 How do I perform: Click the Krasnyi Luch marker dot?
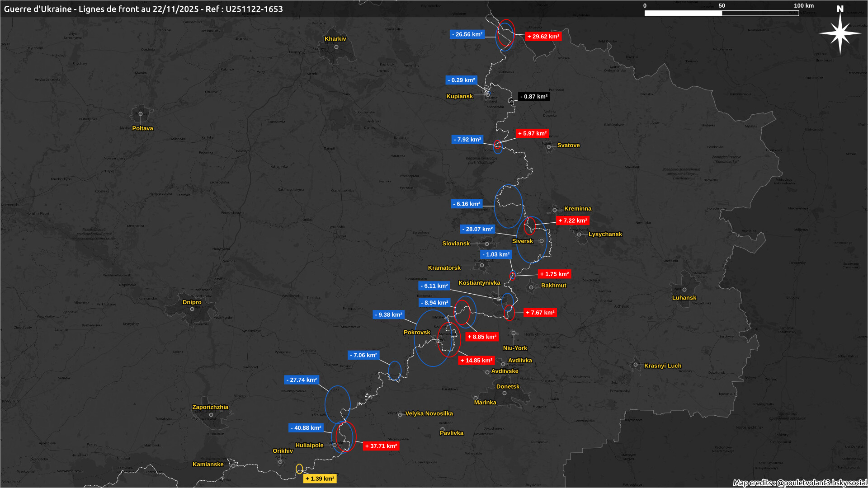click(x=636, y=365)
